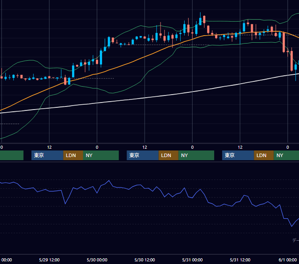
Task: Click the '5/31 00:00' date axis label
Action: tap(193, 260)
